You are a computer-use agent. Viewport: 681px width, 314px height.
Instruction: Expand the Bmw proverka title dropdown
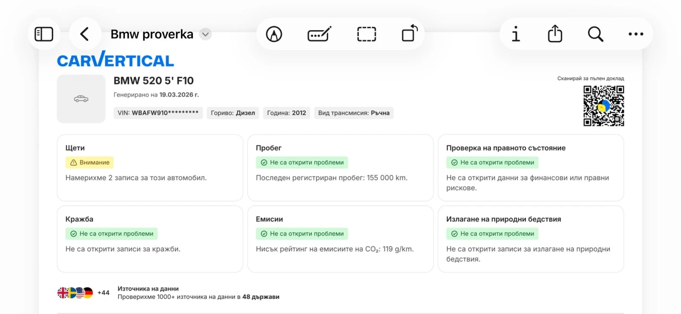205,34
